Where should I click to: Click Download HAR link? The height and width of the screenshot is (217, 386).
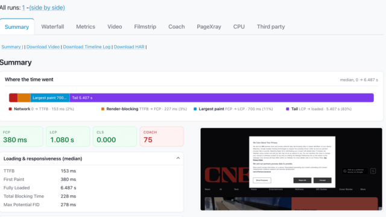129,47
